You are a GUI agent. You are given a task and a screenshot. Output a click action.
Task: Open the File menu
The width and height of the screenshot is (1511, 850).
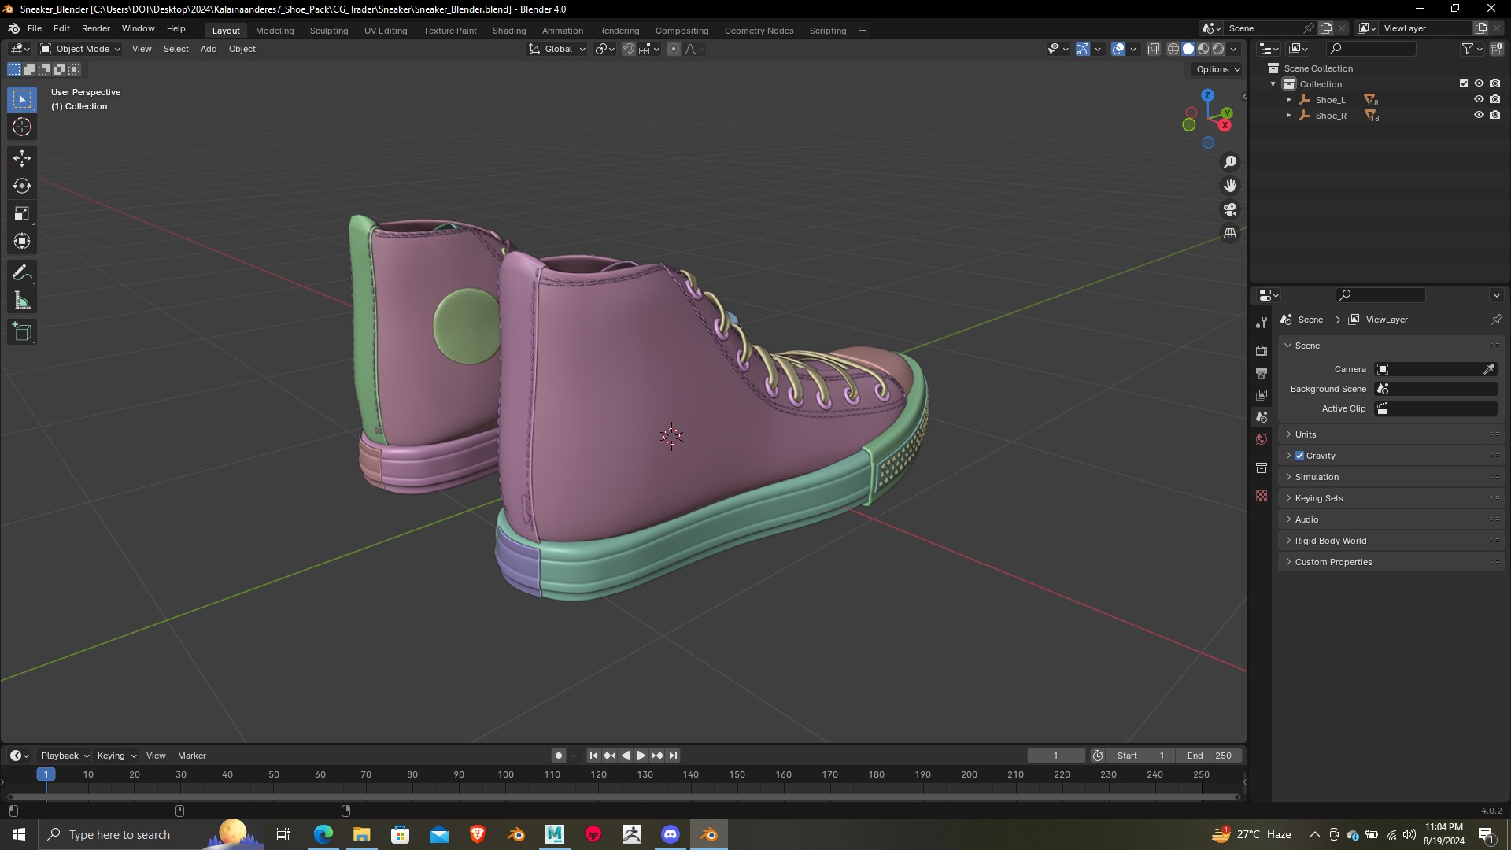coord(35,28)
